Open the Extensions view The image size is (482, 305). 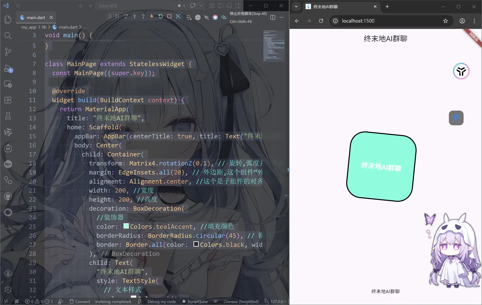[8, 100]
